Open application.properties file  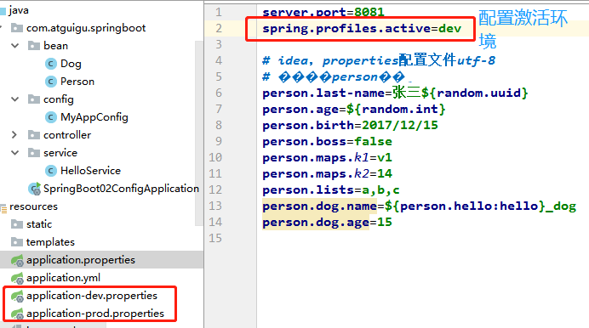[x=81, y=260]
